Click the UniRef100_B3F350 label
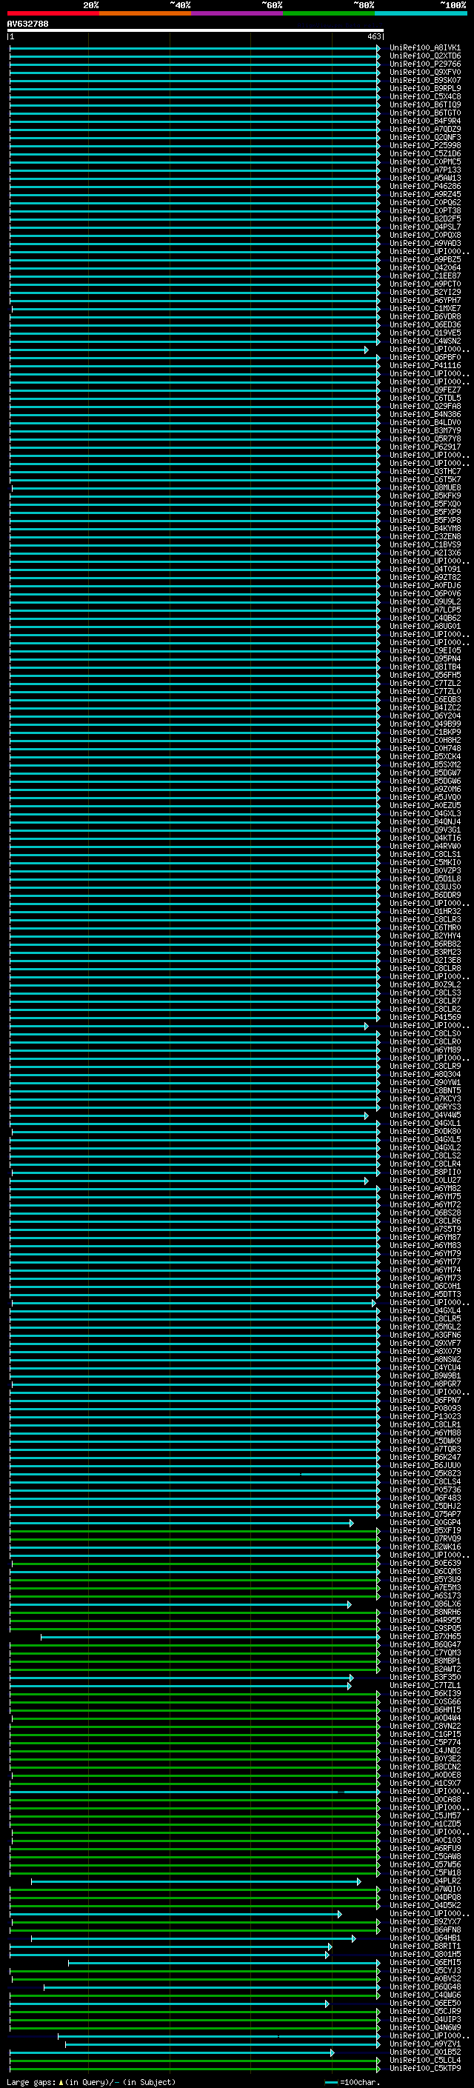 pyautogui.click(x=424, y=1677)
